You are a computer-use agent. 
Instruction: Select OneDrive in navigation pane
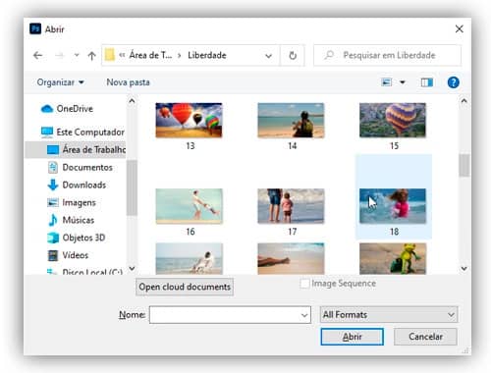click(75, 108)
